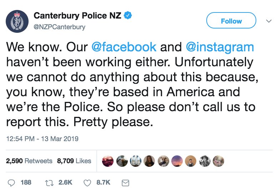Click the 8.7K likes count
The image size is (277, 196).
click(104, 182)
